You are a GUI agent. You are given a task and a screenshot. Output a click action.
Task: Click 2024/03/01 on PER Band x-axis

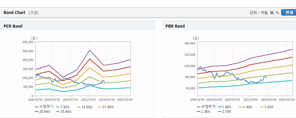[107, 100]
